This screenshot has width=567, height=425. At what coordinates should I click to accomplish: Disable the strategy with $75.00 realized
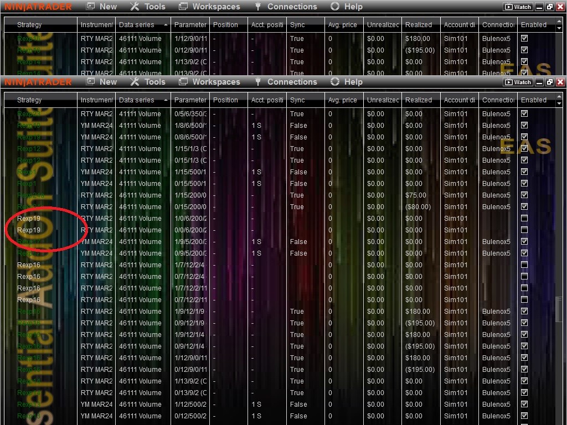point(524,195)
